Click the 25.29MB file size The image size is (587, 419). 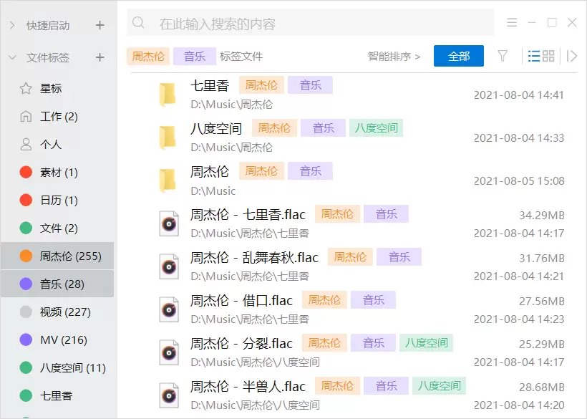(542, 344)
